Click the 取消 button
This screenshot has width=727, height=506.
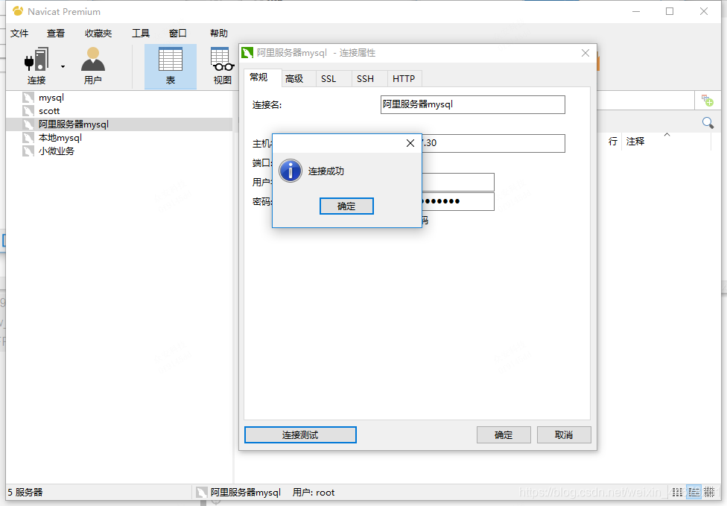tap(564, 435)
